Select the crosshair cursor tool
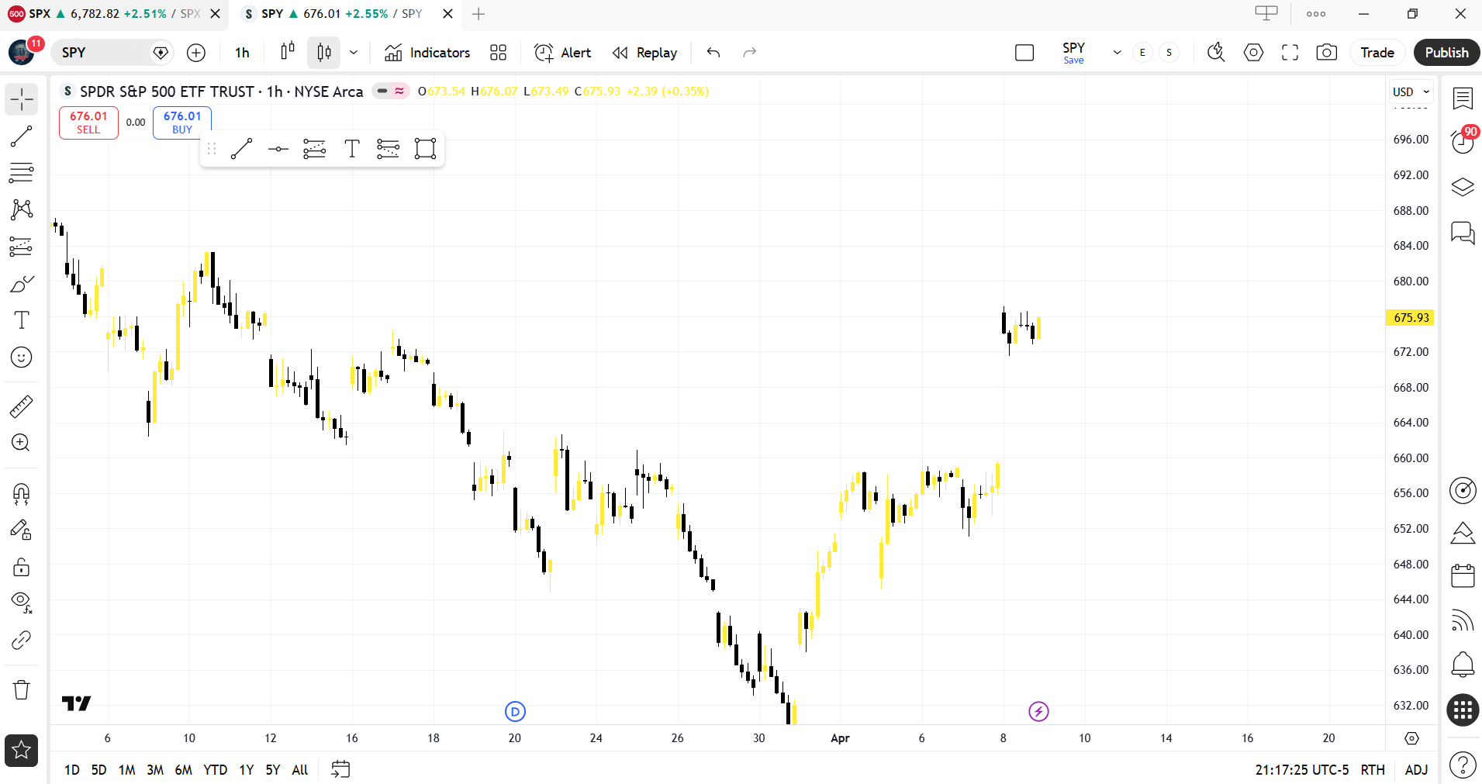The image size is (1482, 784). coord(22,99)
